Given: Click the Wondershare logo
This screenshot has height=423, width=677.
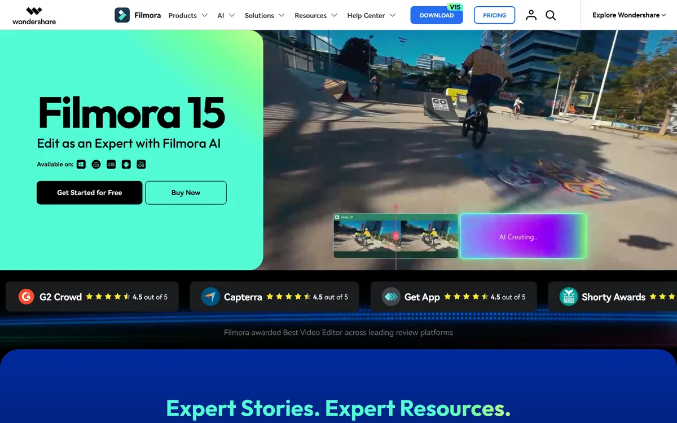Looking at the screenshot, I should 34,15.
